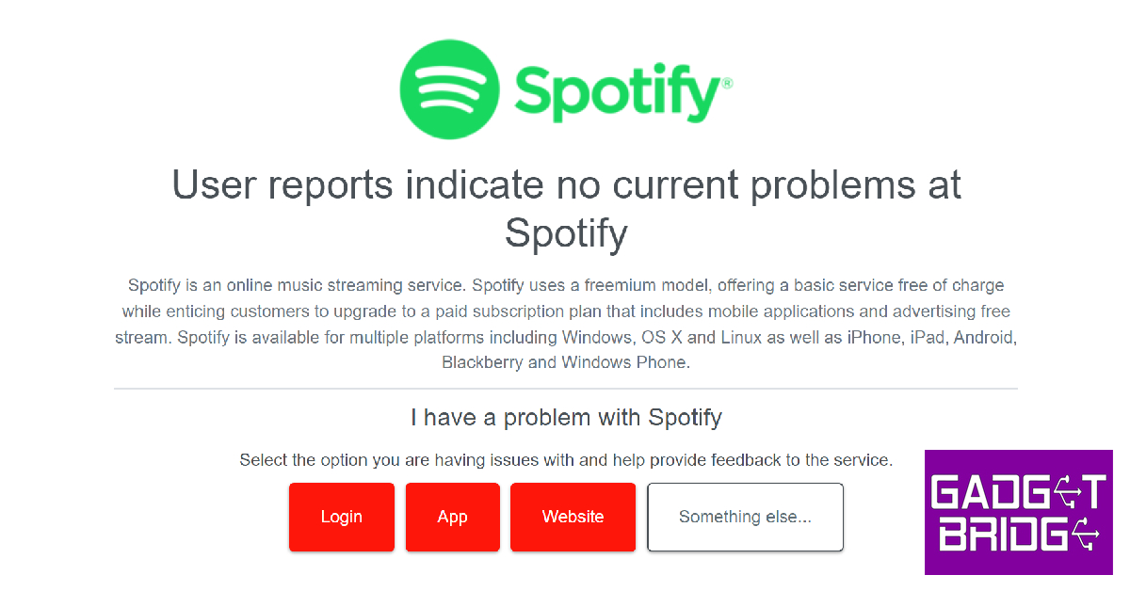Click the arrow glyph in the word BRIDGE
Image resolution: width=1130 pixels, height=591 pixels.
click(x=1088, y=536)
